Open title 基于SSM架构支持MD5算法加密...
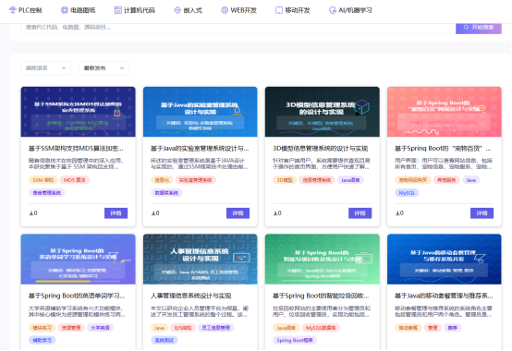Image resolution: width=512 pixels, height=351 pixels. point(76,149)
